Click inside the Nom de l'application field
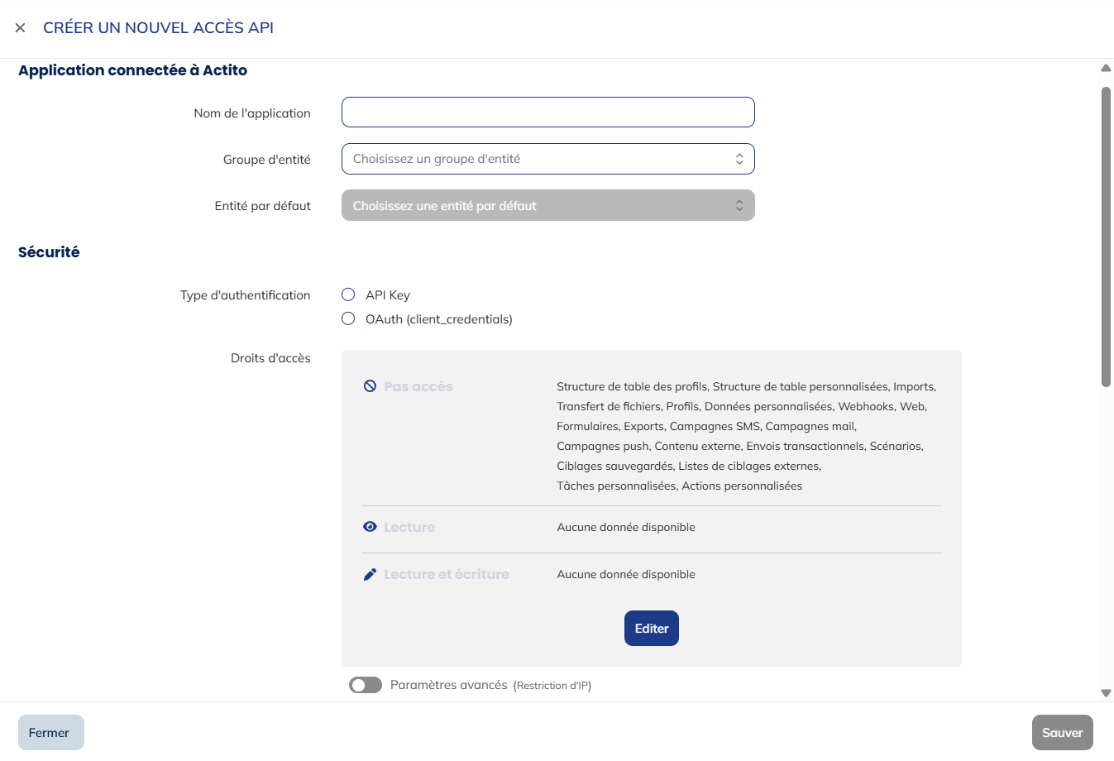The image size is (1114, 761). point(547,112)
